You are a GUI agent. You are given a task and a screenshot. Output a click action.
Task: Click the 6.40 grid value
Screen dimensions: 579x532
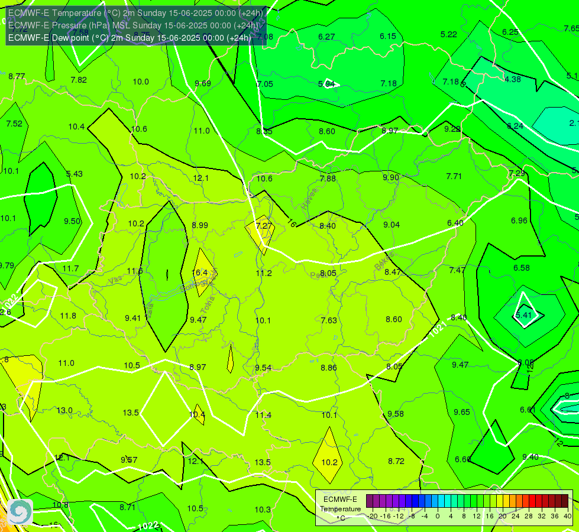tap(455, 223)
